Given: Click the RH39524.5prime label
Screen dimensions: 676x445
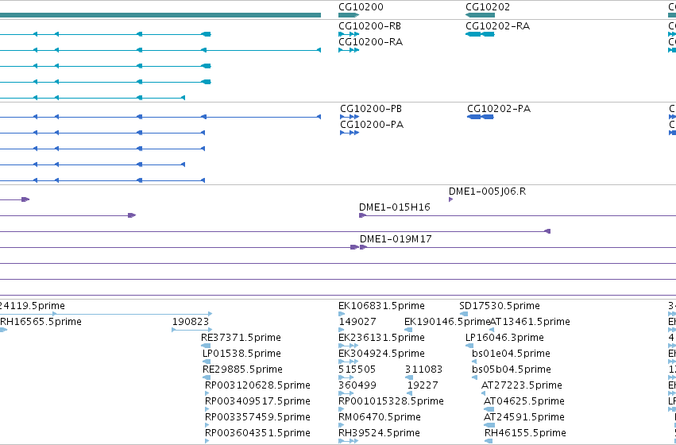Looking at the screenshot, I should coord(380,433).
